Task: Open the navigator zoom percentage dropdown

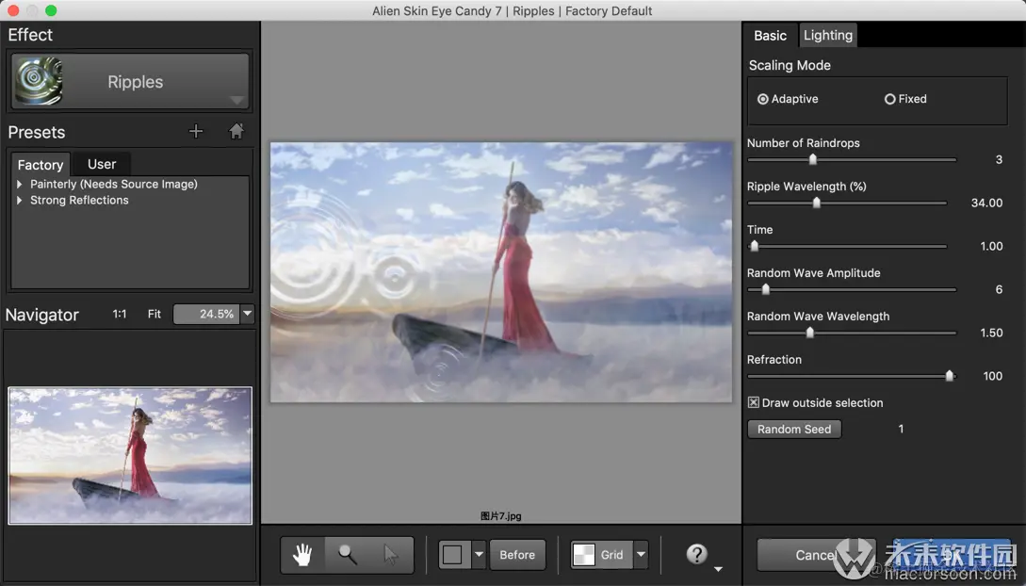Action: (248, 314)
